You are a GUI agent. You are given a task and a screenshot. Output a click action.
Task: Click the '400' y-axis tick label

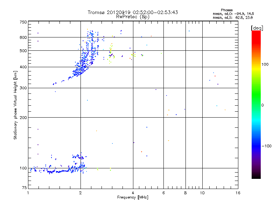click(x=23, y=67)
